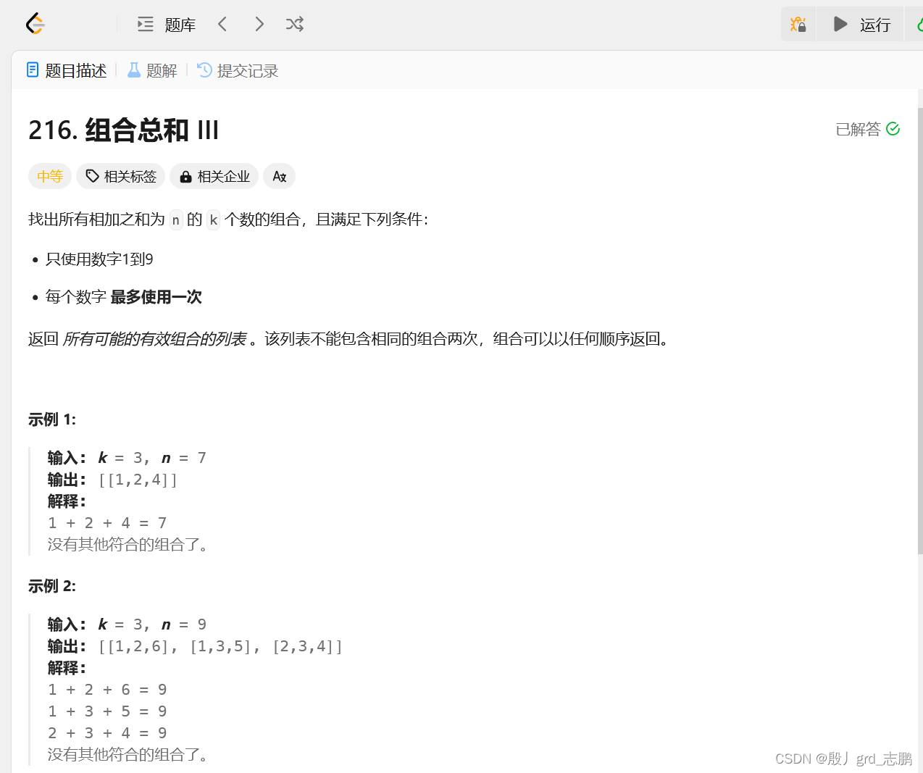Click the Ax translation icon

(279, 175)
